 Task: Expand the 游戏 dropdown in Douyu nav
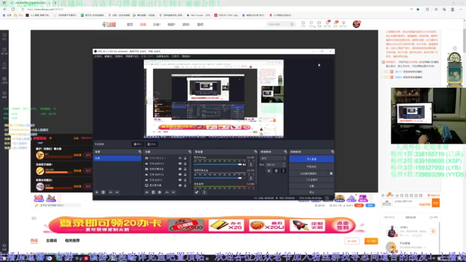click(x=186, y=24)
